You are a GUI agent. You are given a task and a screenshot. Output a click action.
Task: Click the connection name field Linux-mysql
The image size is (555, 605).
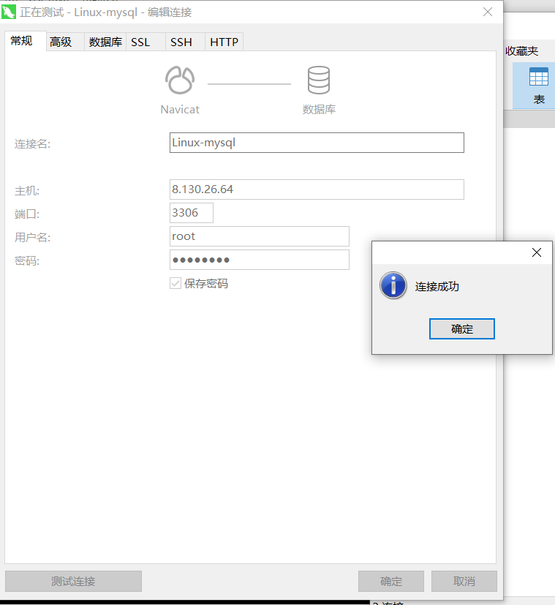pos(317,143)
